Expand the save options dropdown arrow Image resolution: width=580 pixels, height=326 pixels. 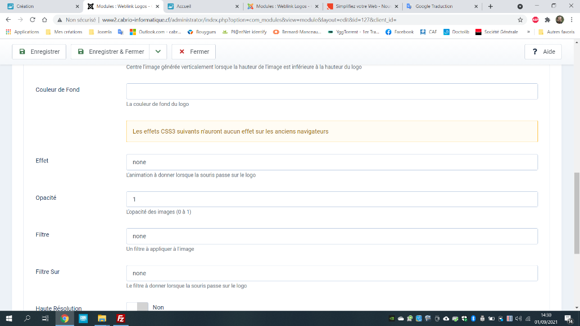click(158, 52)
